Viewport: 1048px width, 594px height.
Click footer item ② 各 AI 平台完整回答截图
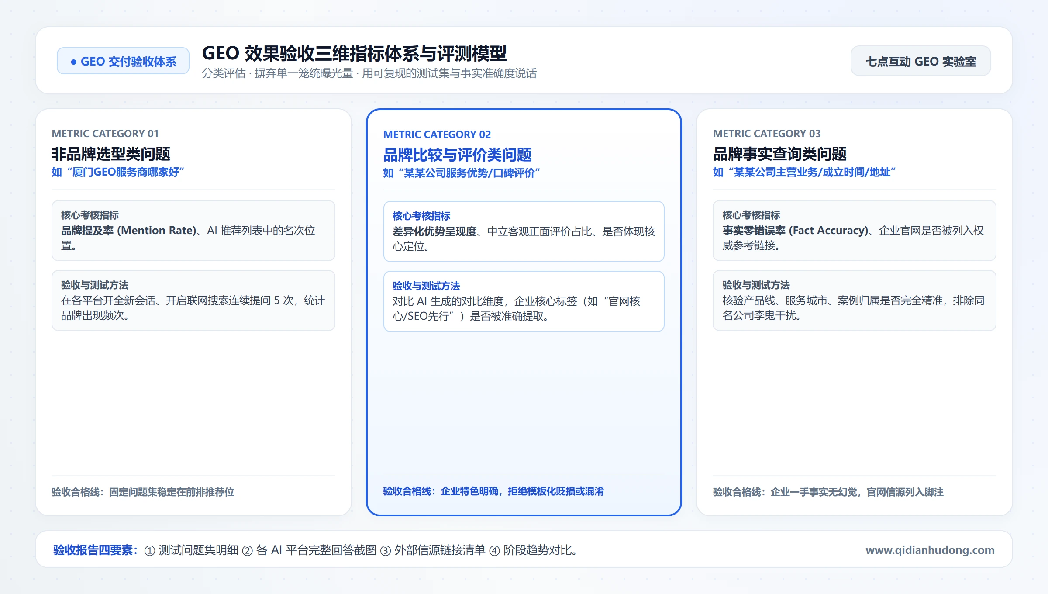pyautogui.click(x=309, y=550)
